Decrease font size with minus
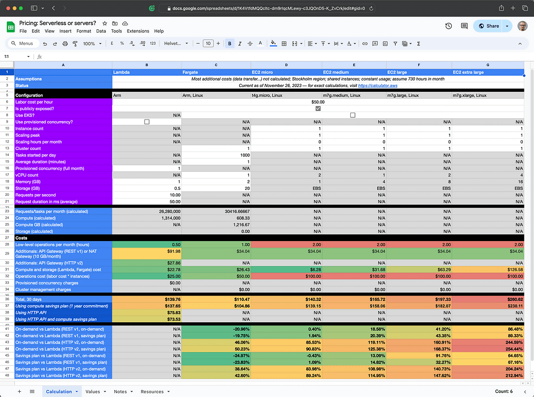The image size is (534, 397). pos(198,44)
